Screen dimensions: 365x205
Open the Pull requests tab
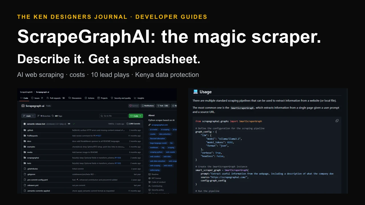pyautogui.click(x=56, y=98)
